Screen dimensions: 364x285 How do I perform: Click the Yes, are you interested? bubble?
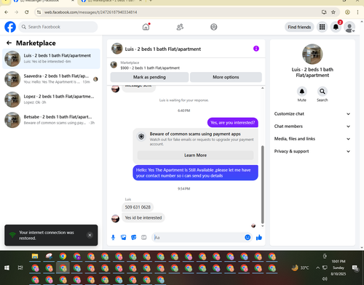point(233,123)
